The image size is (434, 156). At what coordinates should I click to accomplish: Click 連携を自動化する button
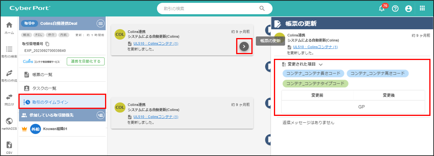point(85,61)
